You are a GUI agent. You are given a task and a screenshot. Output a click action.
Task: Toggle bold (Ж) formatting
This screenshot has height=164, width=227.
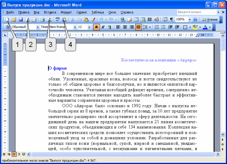click(x=96, y=27)
